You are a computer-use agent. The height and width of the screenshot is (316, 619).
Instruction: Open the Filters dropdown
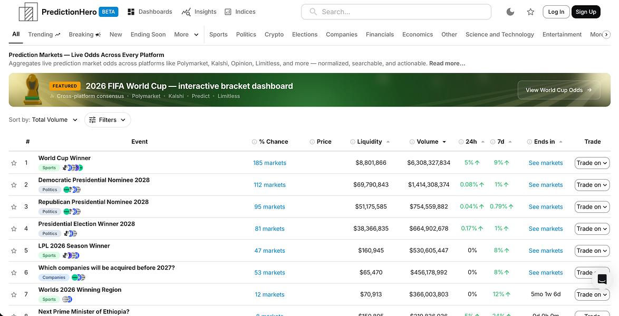(x=108, y=120)
